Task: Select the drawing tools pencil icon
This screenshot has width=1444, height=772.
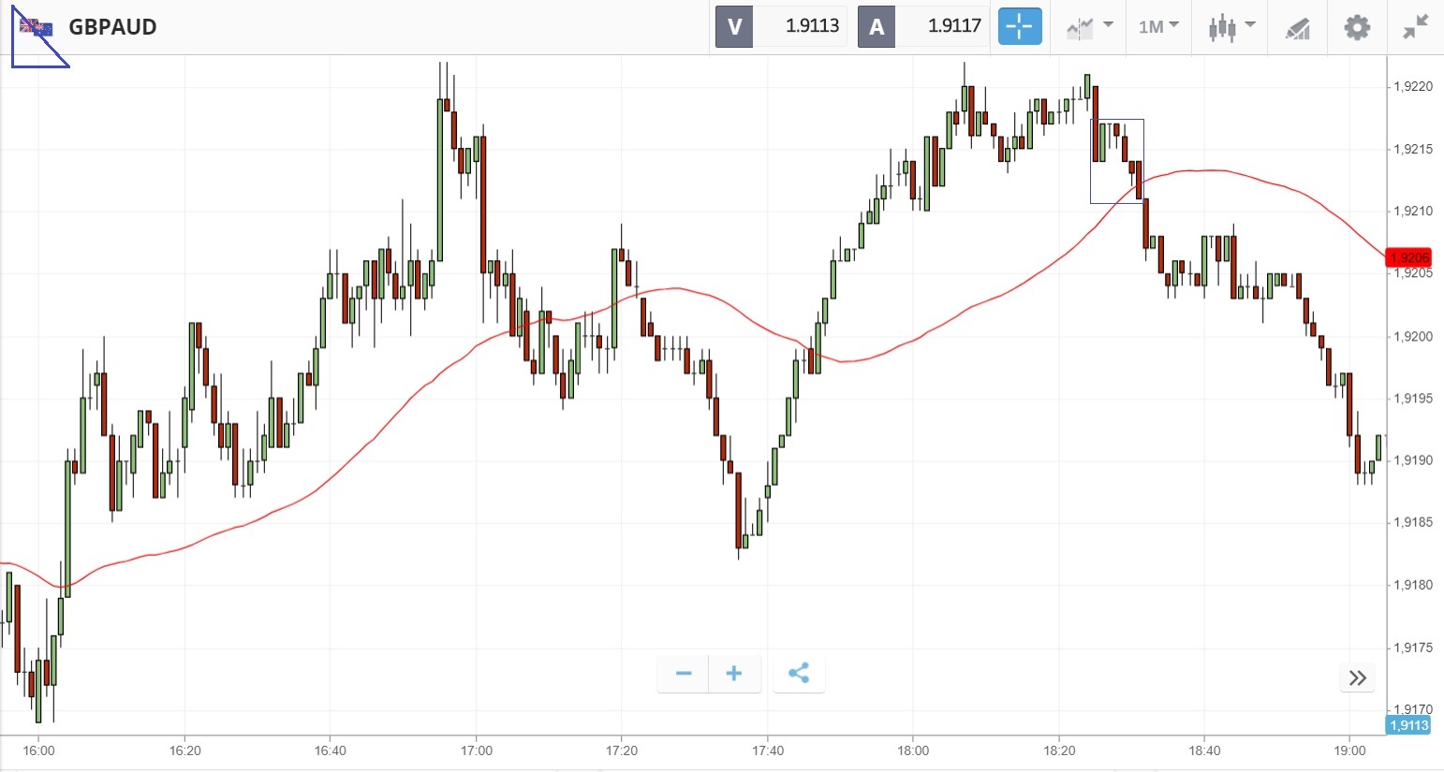Action: point(1297,28)
